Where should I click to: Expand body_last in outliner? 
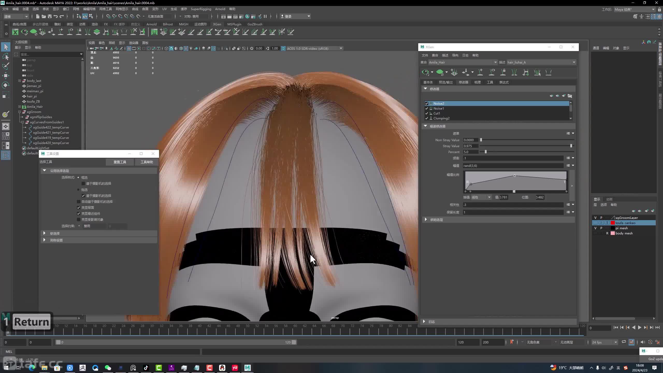[19, 81]
